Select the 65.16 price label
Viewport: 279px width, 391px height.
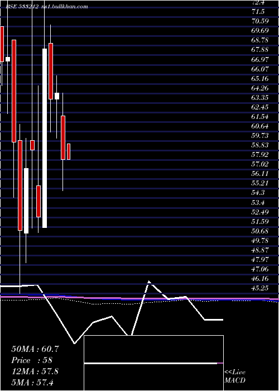tap(260, 79)
